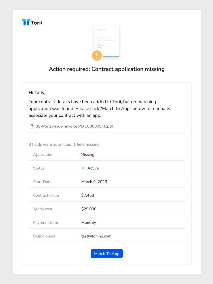Click the 'Action required' heading

(107, 69)
